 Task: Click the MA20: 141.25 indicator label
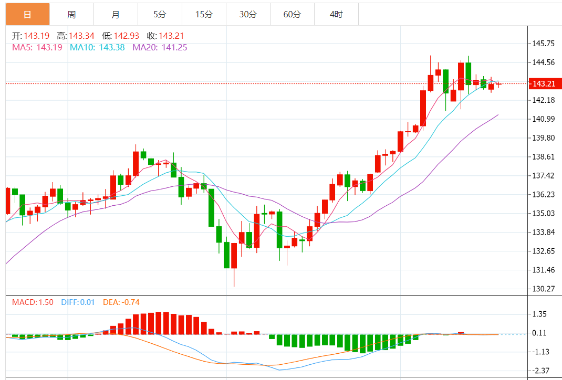click(160, 47)
